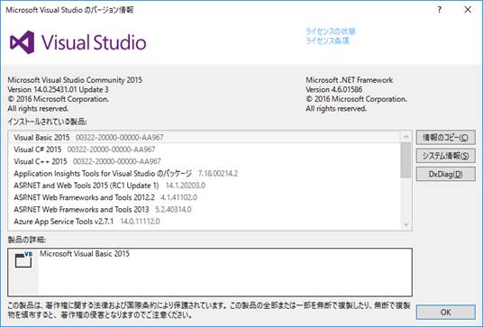Click Microsoft .NET Framework heading text
The height and width of the screenshot is (327, 483).
tap(350, 80)
